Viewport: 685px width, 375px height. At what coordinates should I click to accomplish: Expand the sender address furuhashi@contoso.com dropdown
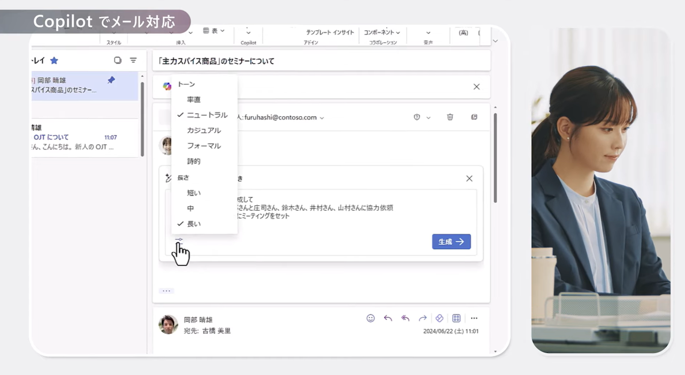pos(322,118)
